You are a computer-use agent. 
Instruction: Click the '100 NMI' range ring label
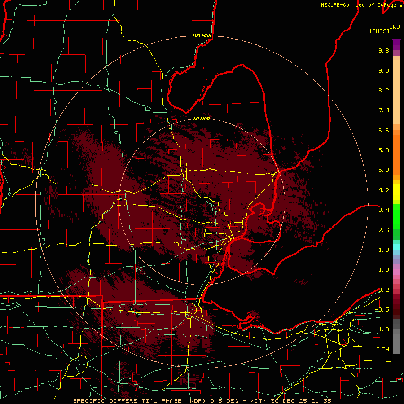click(x=202, y=35)
